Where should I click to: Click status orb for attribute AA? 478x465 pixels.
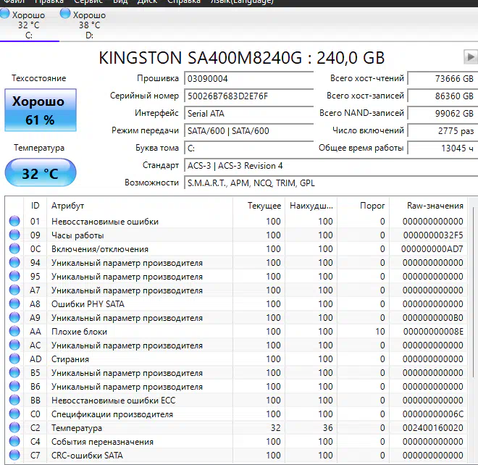click(x=14, y=331)
